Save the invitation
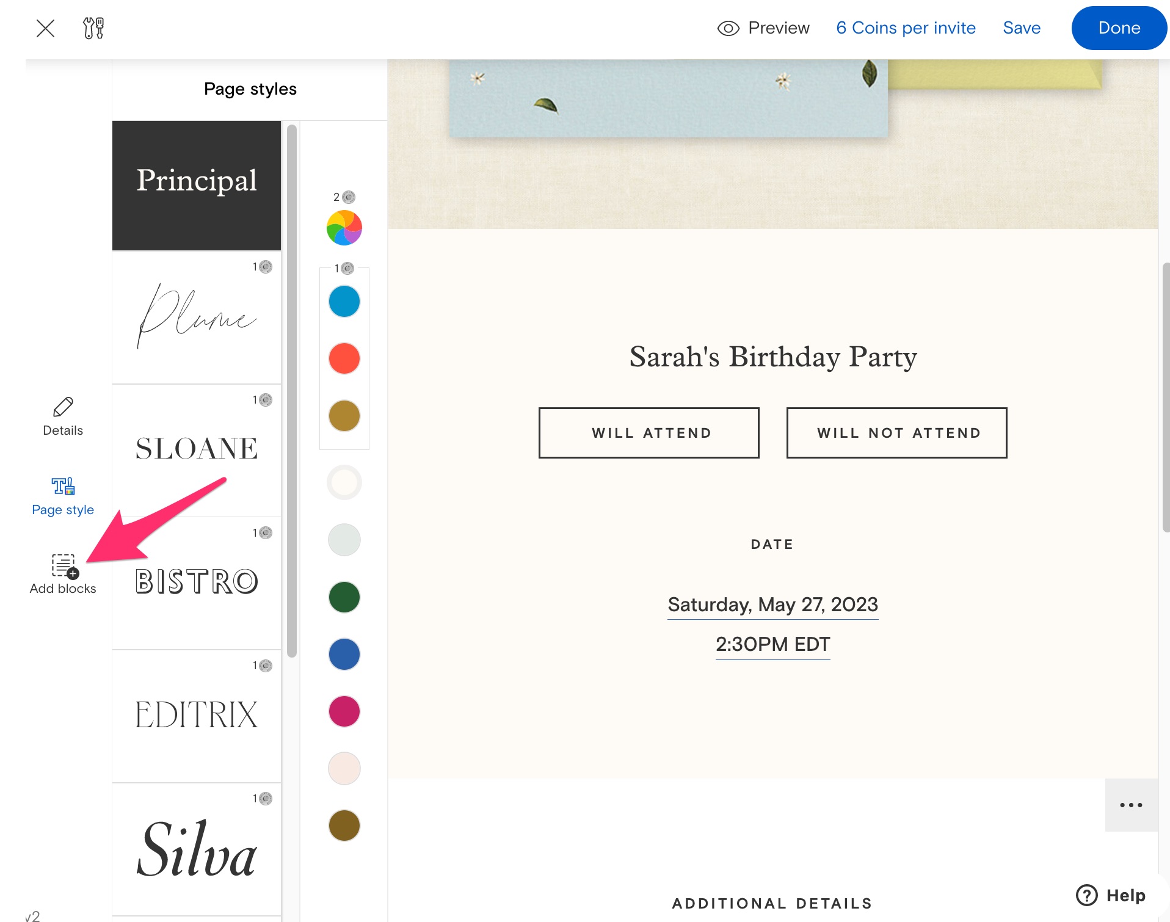Image resolution: width=1170 pixels, height=922 pixels. click(1022, 28)
